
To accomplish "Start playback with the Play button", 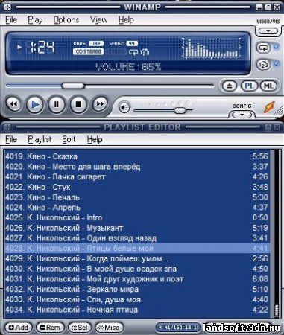I will click(35, 105).
